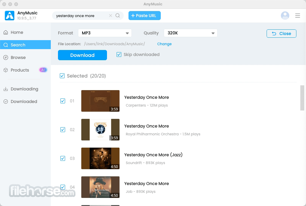306x206 pixels.
Task: Uncheck track 02 checkbox
Action: (x=63, y=130)
